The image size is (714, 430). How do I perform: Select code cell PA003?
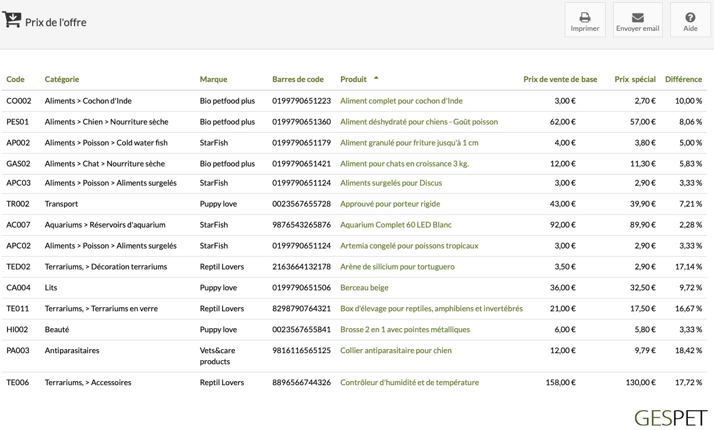[x=17, y=350]
